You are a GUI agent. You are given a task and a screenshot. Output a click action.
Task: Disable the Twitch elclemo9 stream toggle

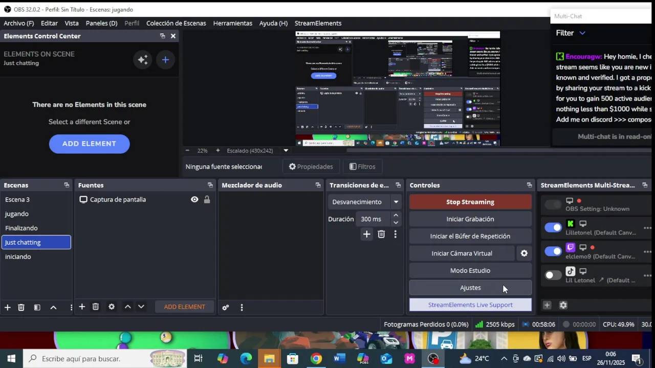pyautogui.click(x=553, y=251)
